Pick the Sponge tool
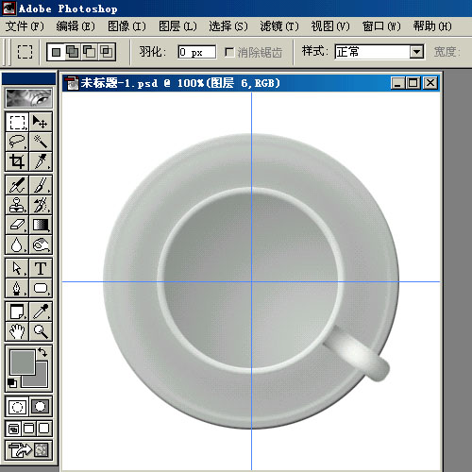This screenshot has height=472, width=472. coord(41,244)
